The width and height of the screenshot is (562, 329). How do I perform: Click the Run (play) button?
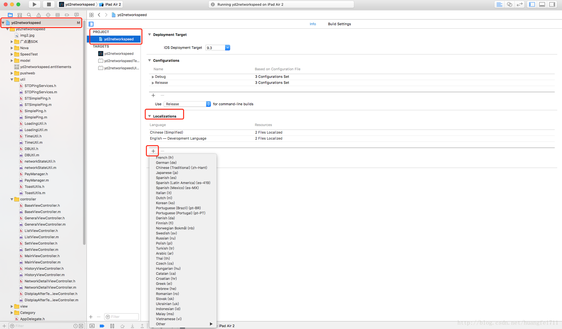[34, 4]
